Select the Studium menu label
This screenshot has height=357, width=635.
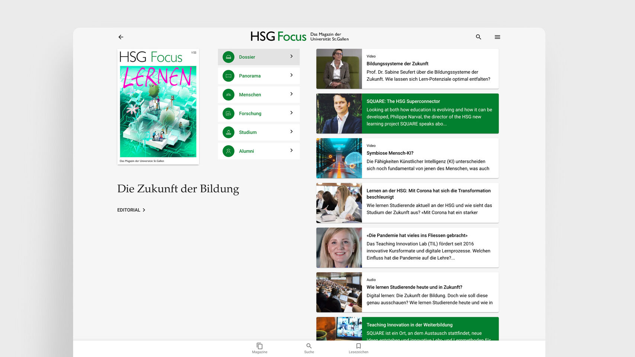[x=248, y=132]
